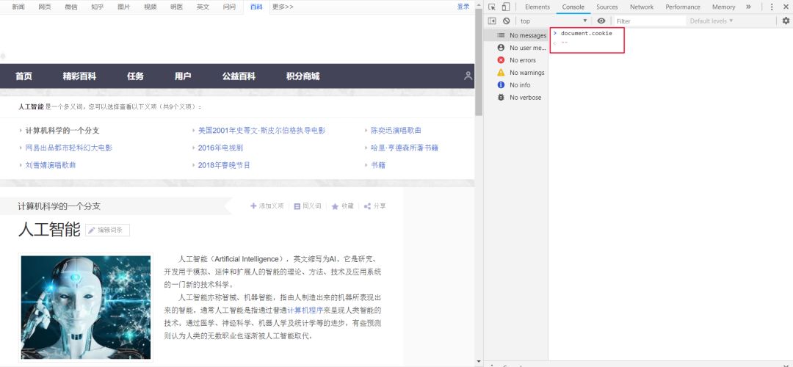Screen dimensions: 793x367
Task: Switch to 微信 search category
Action: tap(71, 7)
